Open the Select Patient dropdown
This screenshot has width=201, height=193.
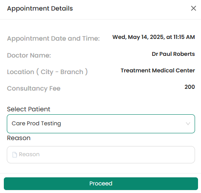pos(101,124)
